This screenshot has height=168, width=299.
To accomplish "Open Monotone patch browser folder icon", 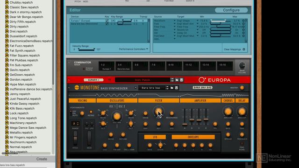I will pyautogui.click(x=172, y=88).
